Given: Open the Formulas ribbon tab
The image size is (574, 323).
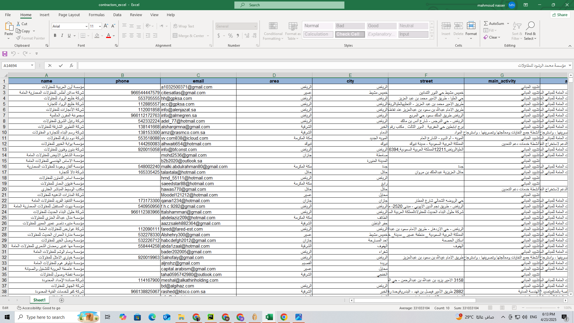Looking at the screenshot, I should point(97,15).
